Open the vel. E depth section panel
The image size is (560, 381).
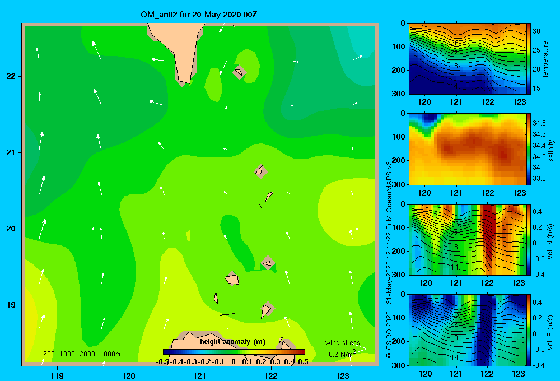click(467, 330)
